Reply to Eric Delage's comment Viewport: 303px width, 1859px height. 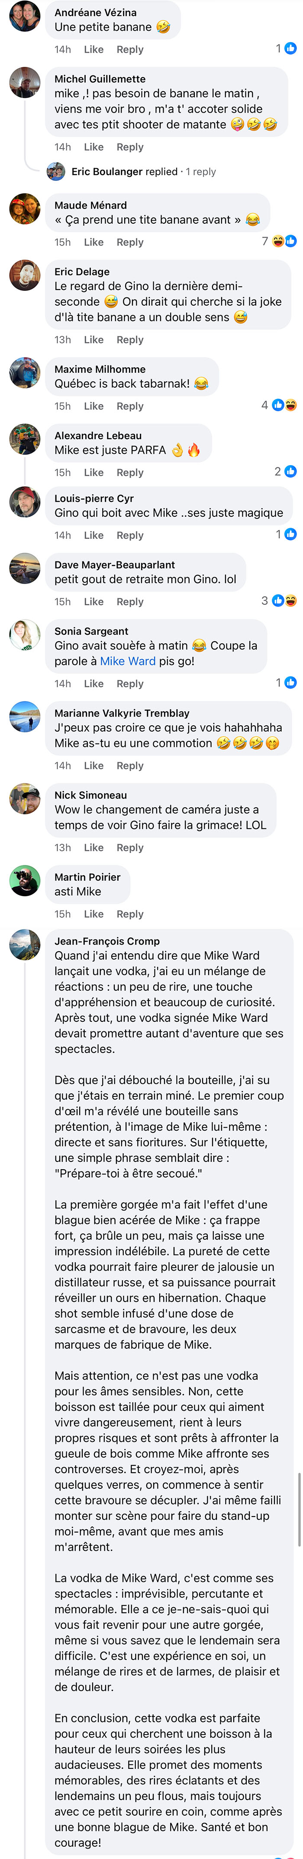click(x=130, y=340)
